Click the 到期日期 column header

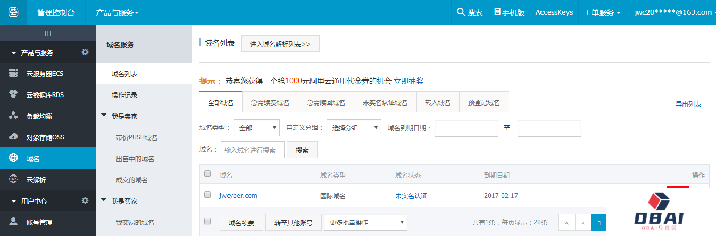point(497,174)
